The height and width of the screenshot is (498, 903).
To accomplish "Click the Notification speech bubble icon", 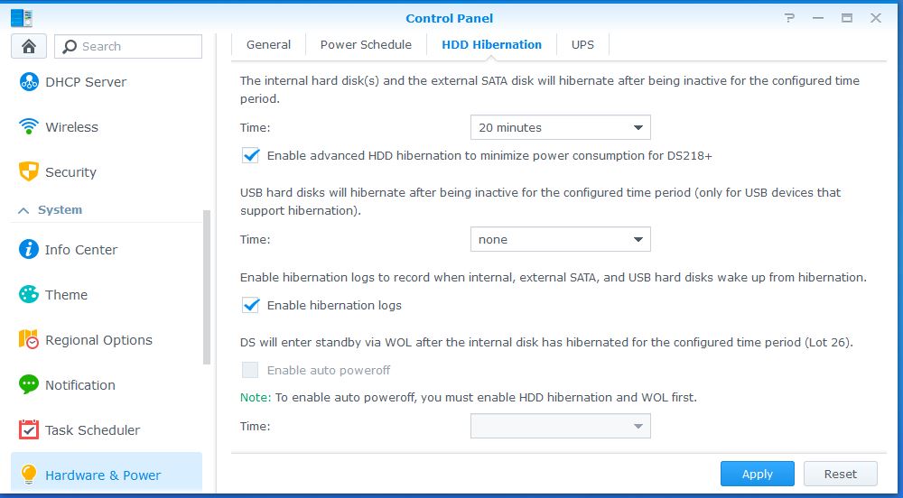I will [29, 385].
